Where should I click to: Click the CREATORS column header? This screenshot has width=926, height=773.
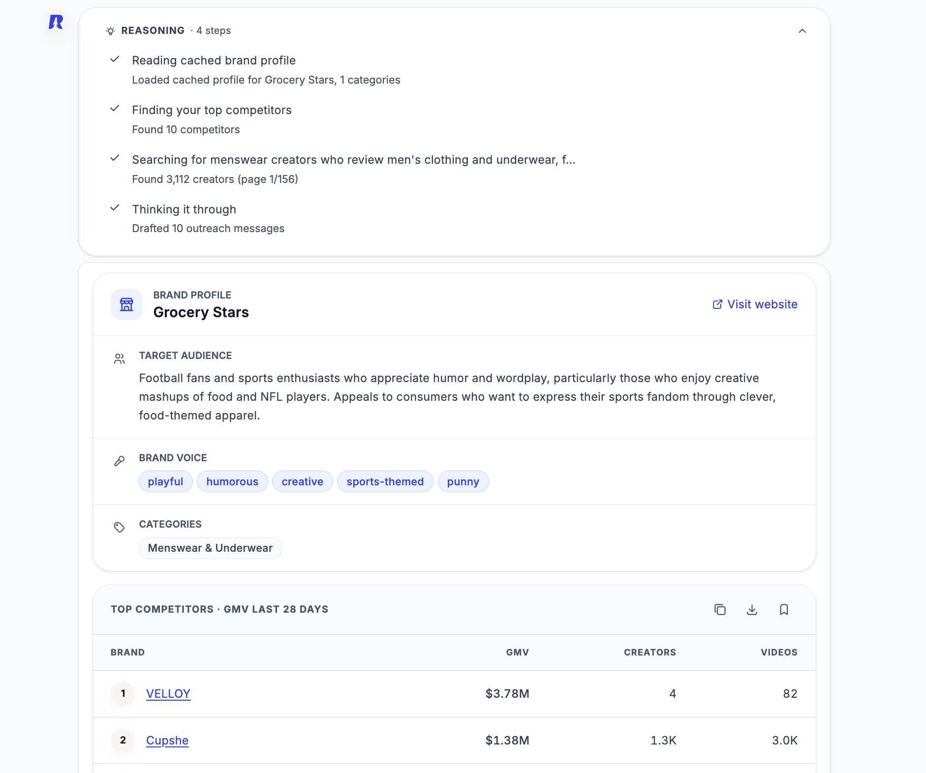coord(650,653)
